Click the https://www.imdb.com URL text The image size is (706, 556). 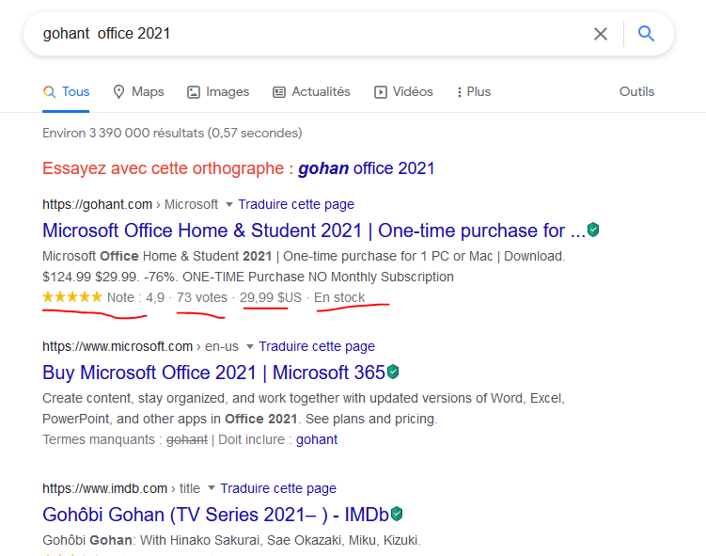[x=105, y=488]
